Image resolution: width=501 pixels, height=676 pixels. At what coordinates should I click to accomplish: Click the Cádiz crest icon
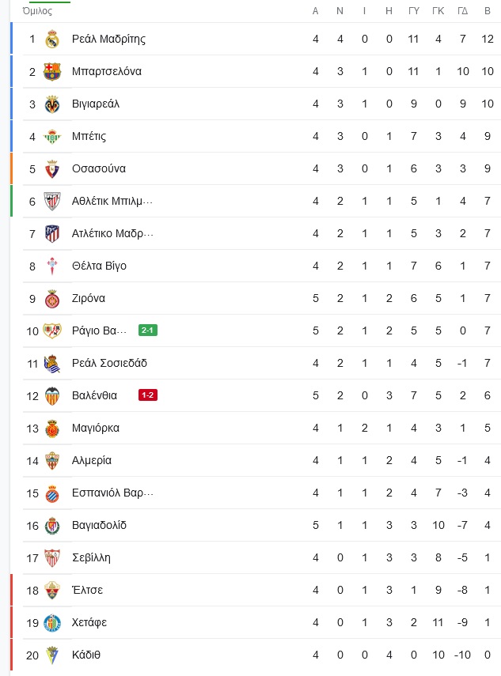coord(52,655)
